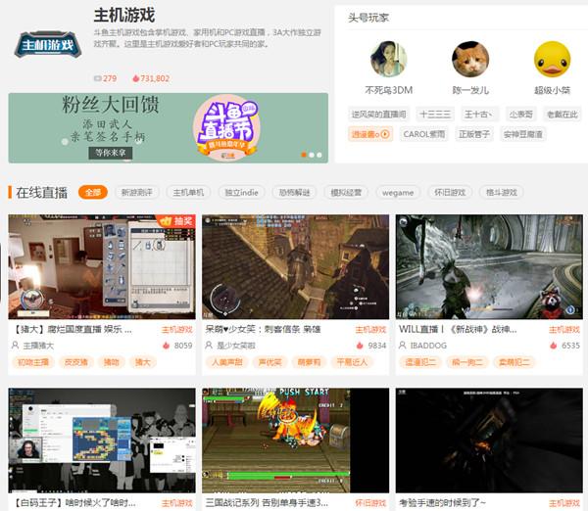This screenshot has width=588, height=511.
Task: Click the user icon next to 主播猪大
Action: tap(16, 345)
